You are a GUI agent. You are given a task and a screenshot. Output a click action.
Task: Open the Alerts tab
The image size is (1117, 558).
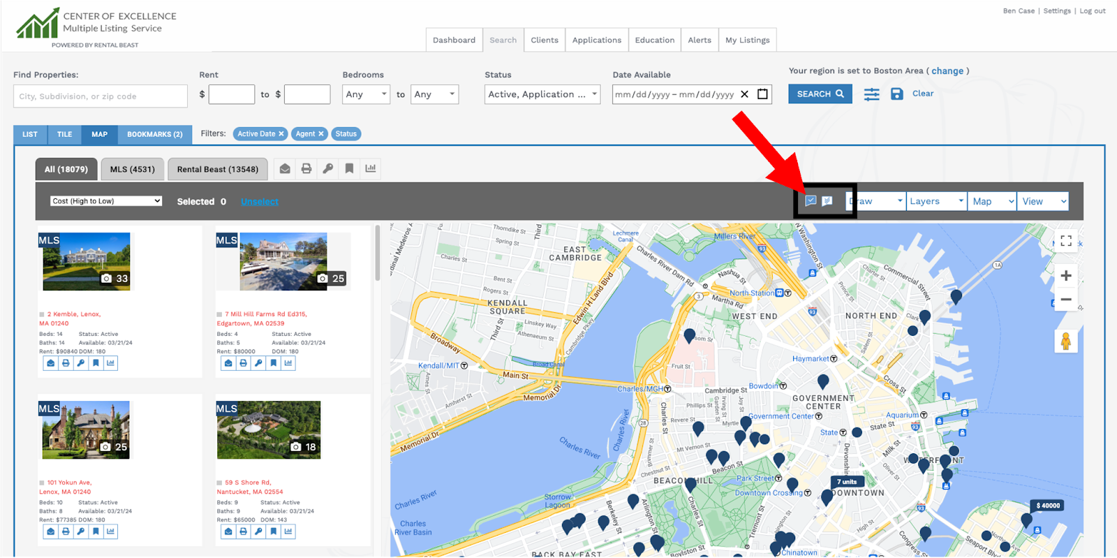(x=700, y=40)
